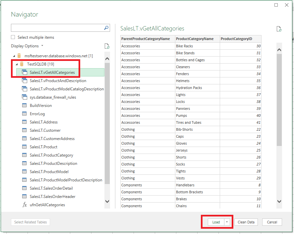Click the ParentProductCategoryName column header

pos(147,39)
